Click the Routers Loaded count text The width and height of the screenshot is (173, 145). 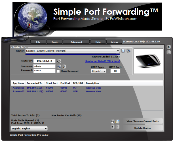coord(106,57)
